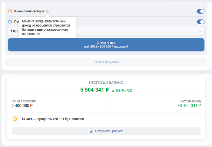Click the tooltip text about monthly interest income
This screenshot has height=147, width=212.
47,28
